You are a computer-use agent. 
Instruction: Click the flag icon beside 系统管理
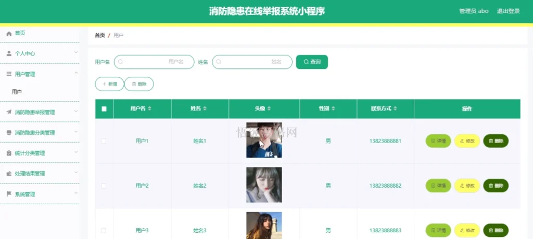9,194
